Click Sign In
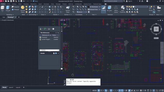164x92 pixels. (129, 1)
